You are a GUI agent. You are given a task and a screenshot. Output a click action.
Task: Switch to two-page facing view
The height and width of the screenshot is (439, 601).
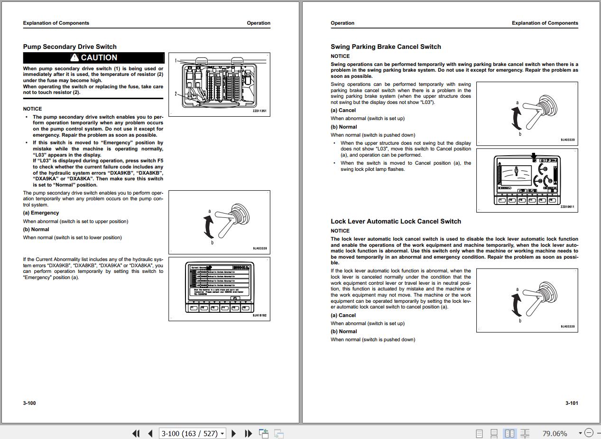pos(510,433)
